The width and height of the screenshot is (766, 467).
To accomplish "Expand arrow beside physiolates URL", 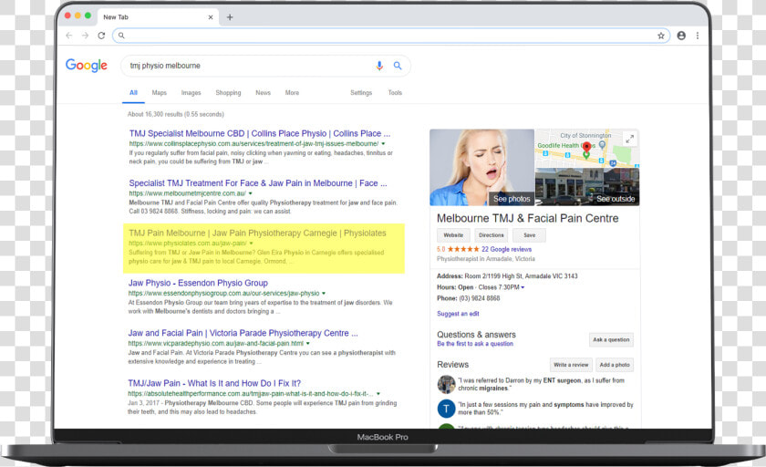I will [251, 244].
